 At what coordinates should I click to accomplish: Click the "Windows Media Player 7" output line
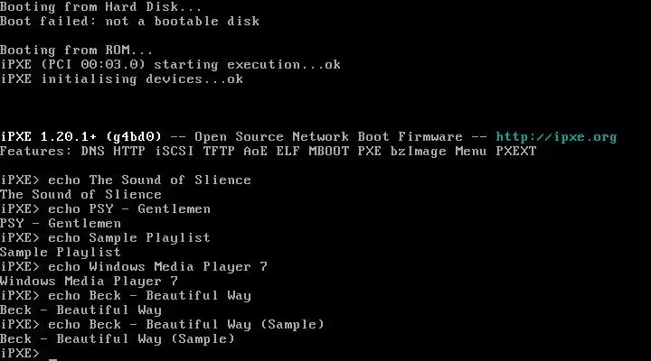(x=89, y=281)
